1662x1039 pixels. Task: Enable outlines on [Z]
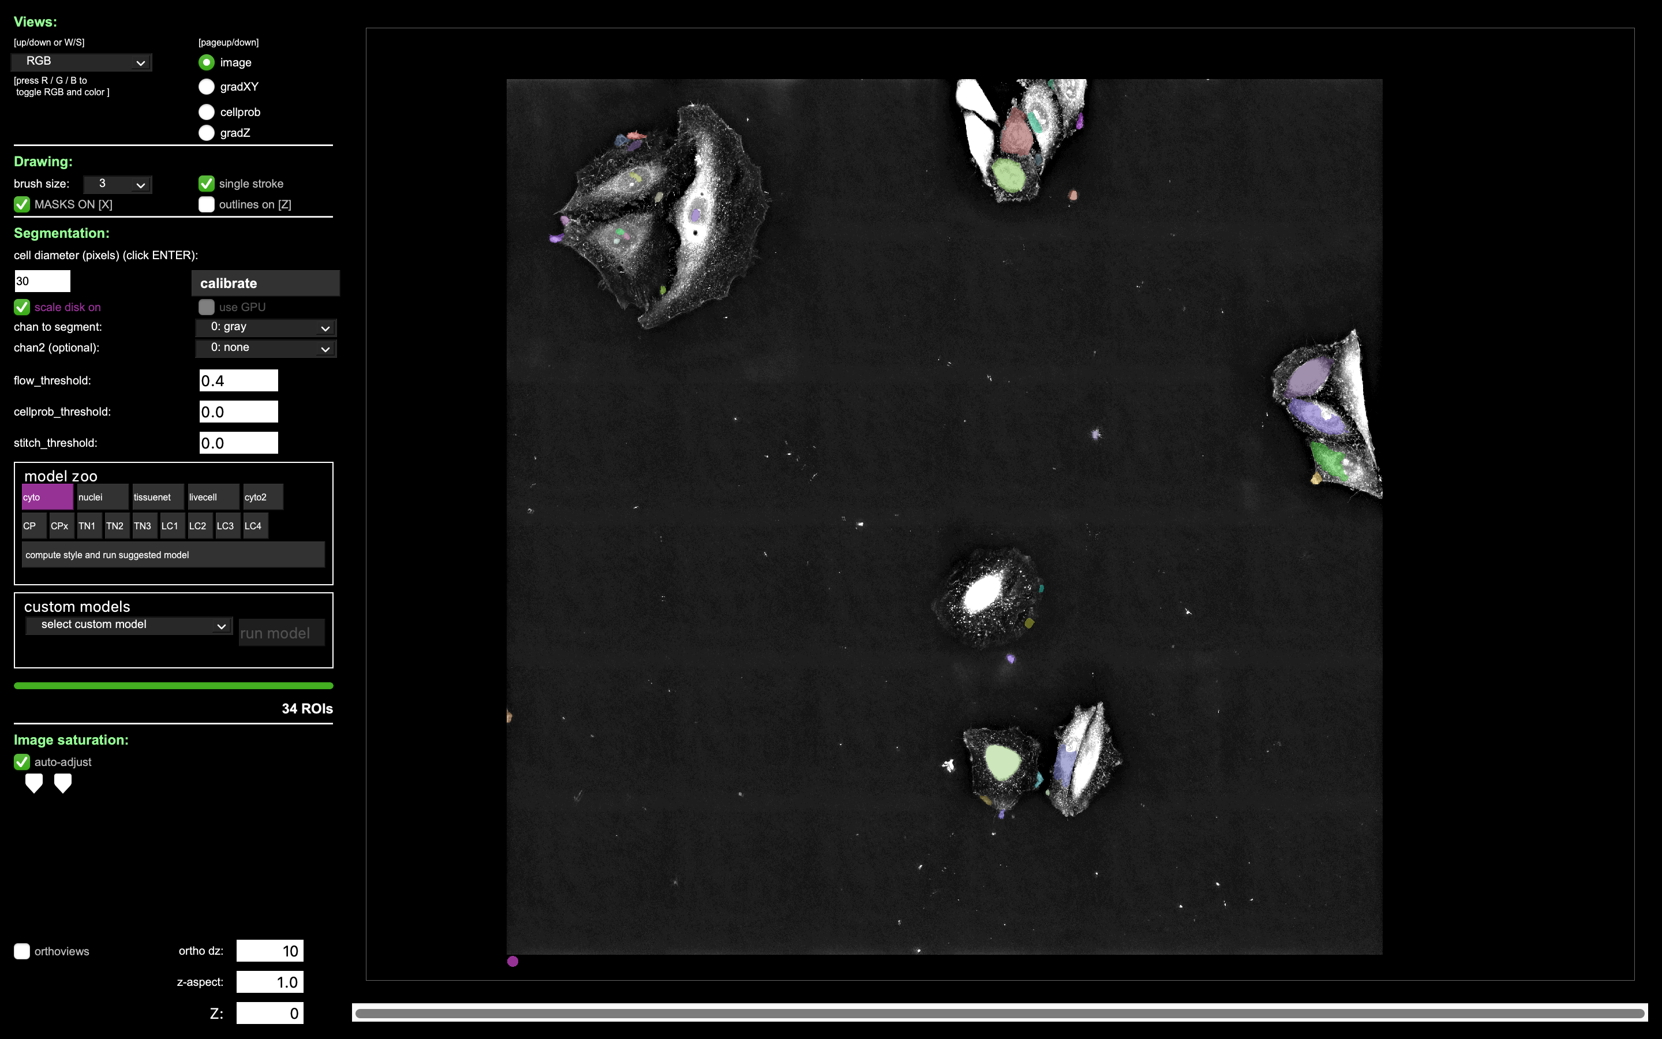[x=207, y=204]
